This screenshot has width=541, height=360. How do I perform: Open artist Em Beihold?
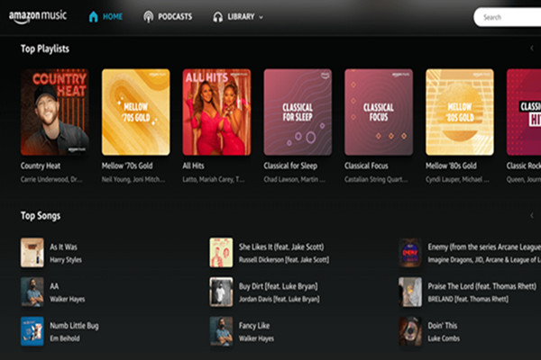[x=65, y=338]
